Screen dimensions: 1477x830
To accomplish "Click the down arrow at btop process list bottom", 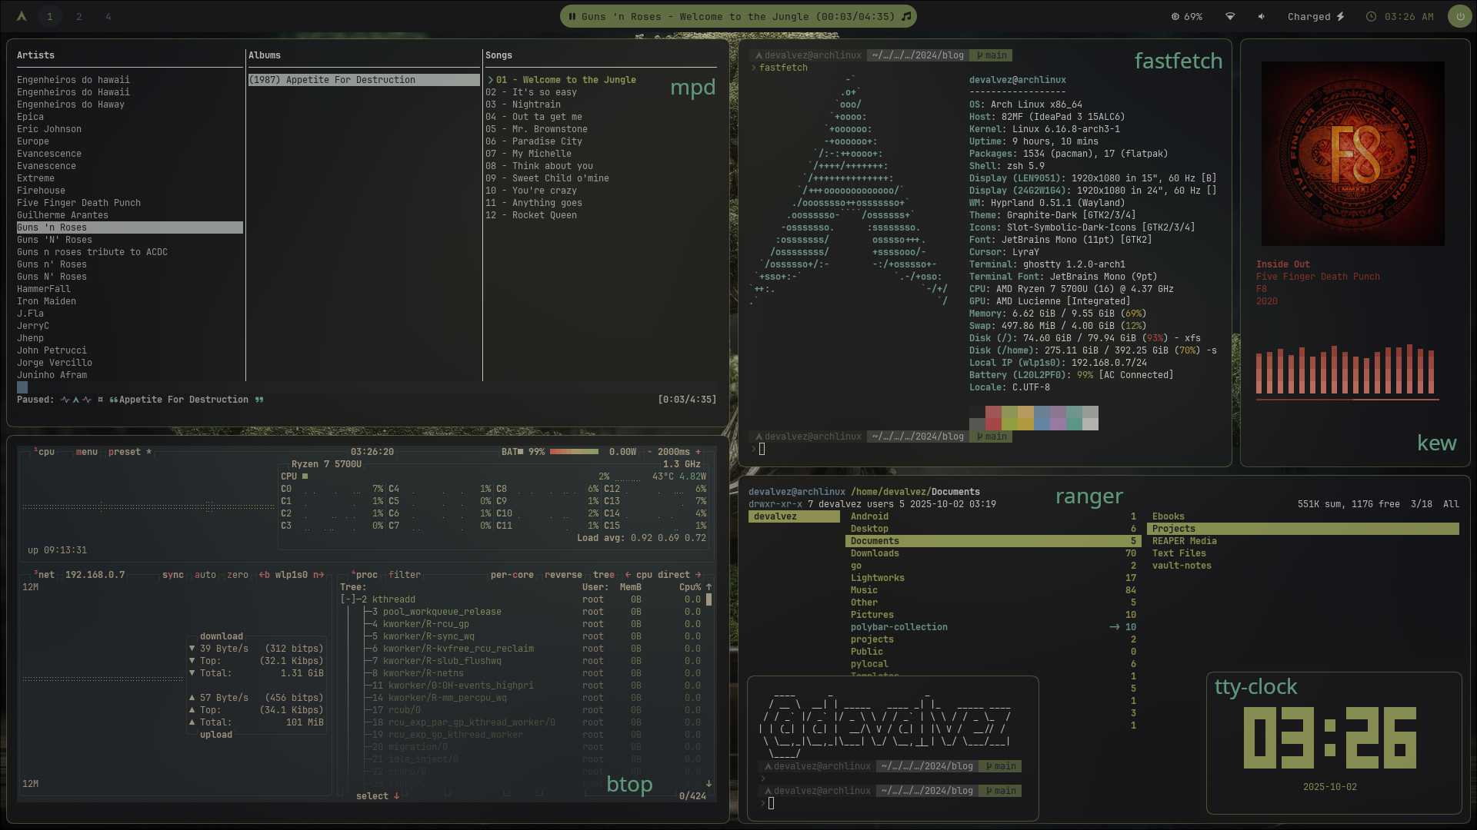I will click(x=708, y=784).
